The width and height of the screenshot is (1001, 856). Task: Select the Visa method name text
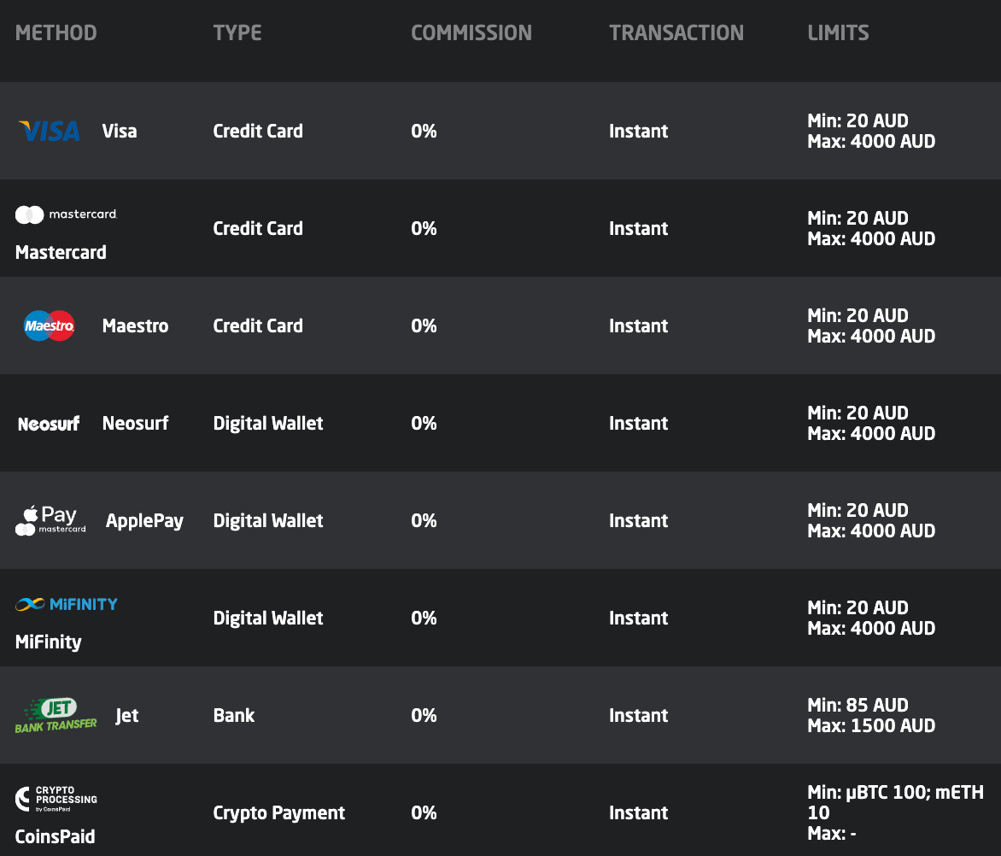coord(120,132)
